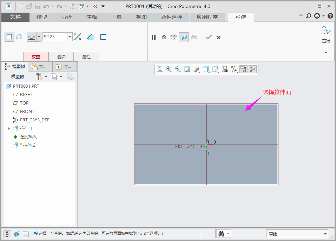Expand the 拉伸 1 feature node
This screenshot has height=241, width=336.
pyautogui.click(x=9, y=128)
